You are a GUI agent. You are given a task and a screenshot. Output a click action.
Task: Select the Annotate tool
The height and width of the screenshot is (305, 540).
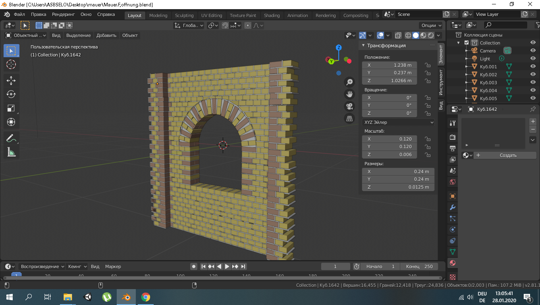click(x=11, y=138)
